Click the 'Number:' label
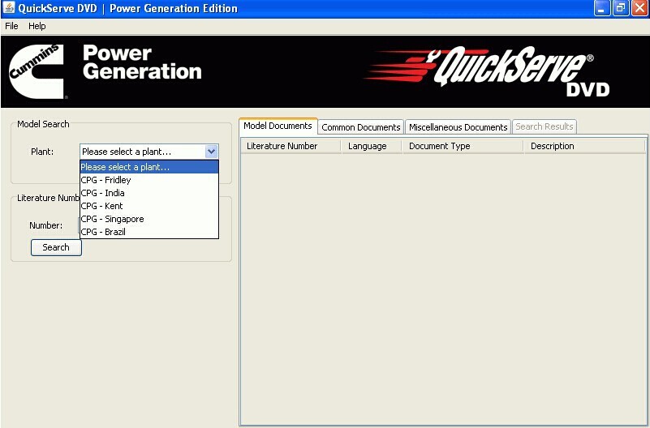Screen dimensions: 650x428 46,225
